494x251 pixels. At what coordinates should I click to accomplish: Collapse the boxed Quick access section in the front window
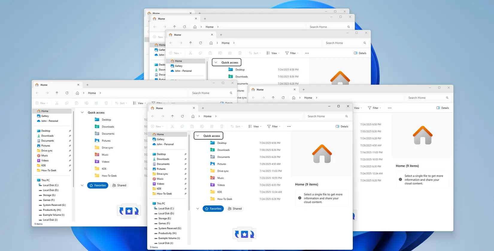(x=198, y=136)
